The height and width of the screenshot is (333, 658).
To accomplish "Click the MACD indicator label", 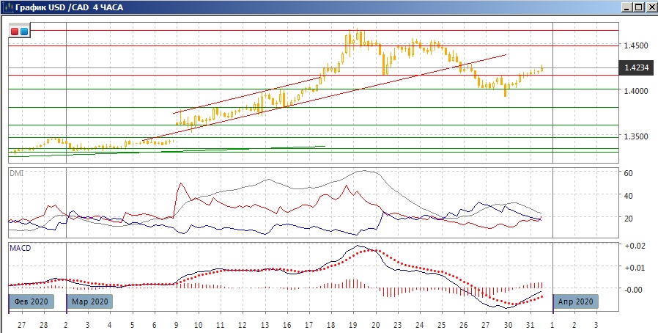I will coord(20,248).
